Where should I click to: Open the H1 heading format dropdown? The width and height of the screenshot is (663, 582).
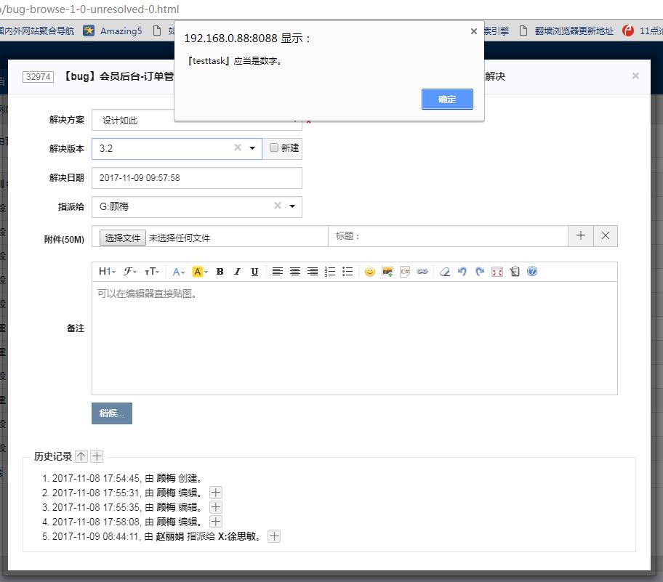coord(107,271)
